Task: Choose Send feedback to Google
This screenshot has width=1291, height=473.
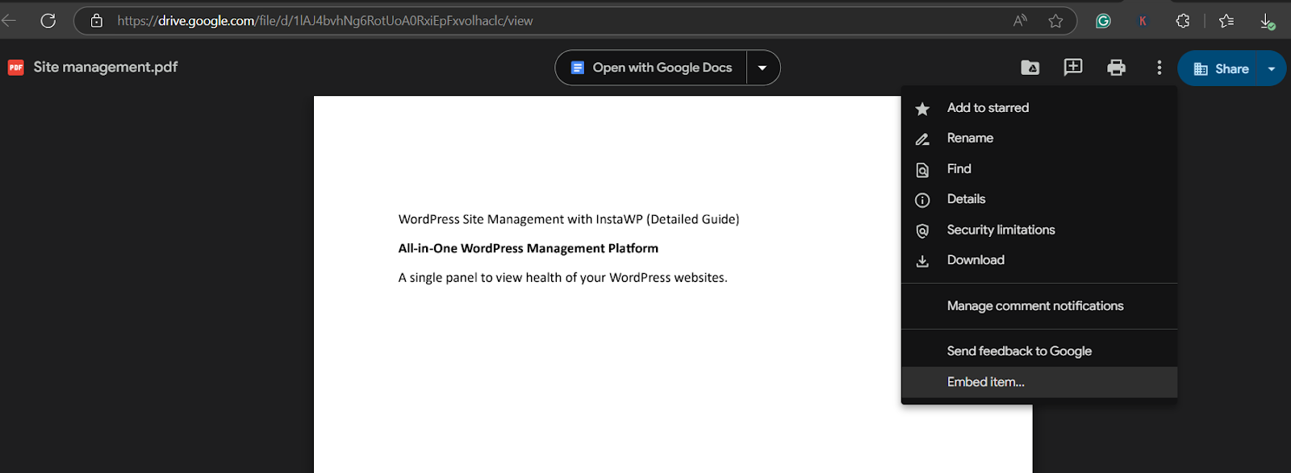Action: [x=1038, y=351]
